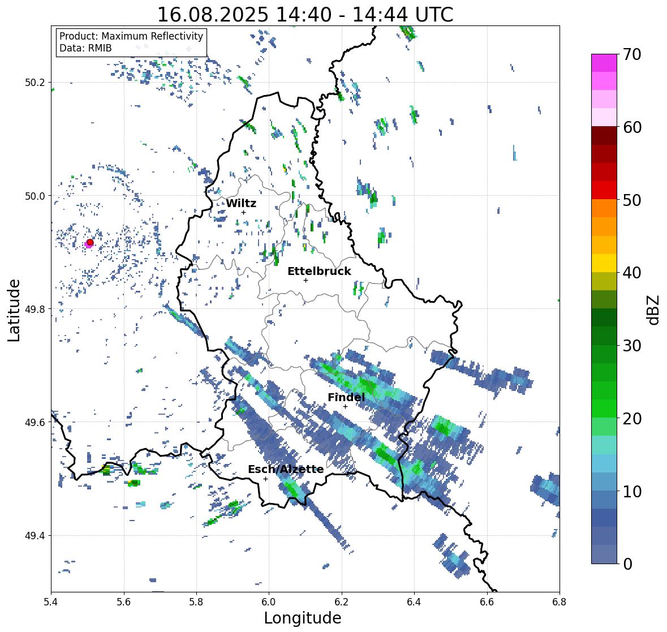Image resolution: width=667 pixels, height=632 pixels.
Task: Click the latitude tick label 49.4
Action: [35, 536]
